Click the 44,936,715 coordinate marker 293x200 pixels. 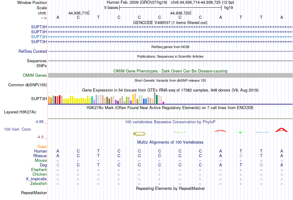tap(78, 13)
